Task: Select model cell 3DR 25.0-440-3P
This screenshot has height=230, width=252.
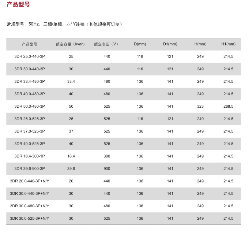Action: [30, 56]
